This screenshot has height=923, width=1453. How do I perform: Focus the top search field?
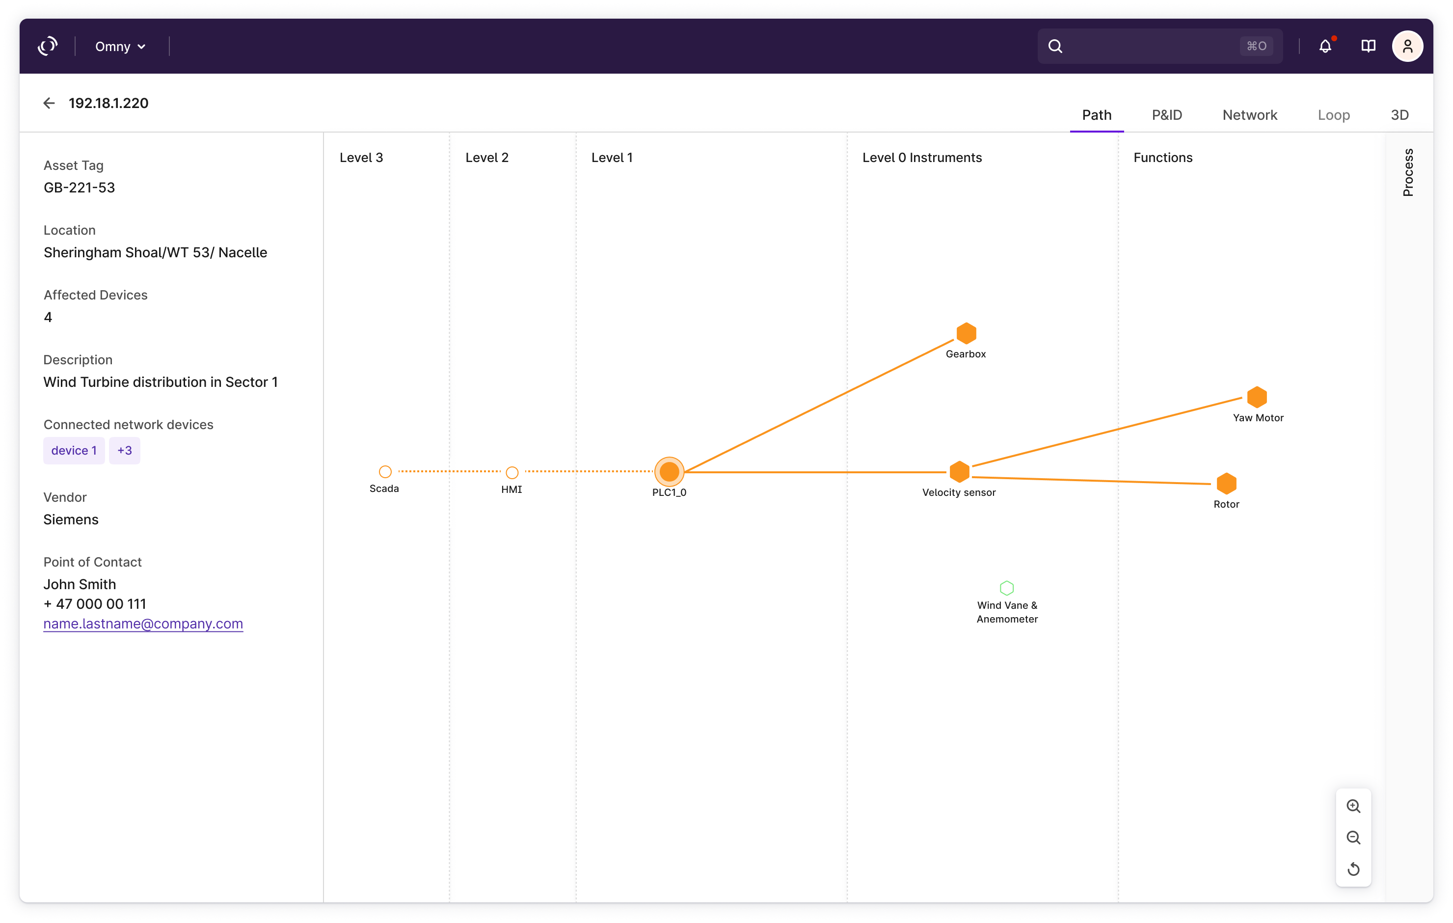click(1160, 47)
